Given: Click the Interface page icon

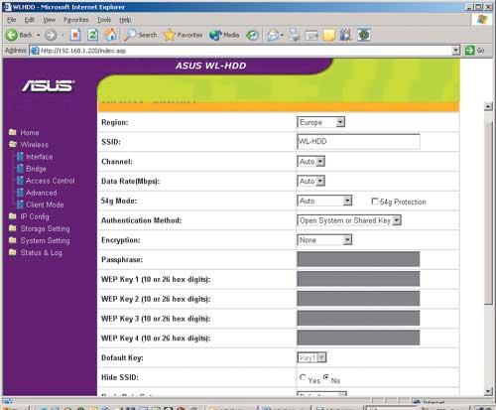Looking at the screenshot, I should coord(21,156).
